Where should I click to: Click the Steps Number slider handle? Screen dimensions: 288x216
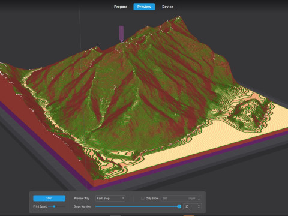pos(179,206)
